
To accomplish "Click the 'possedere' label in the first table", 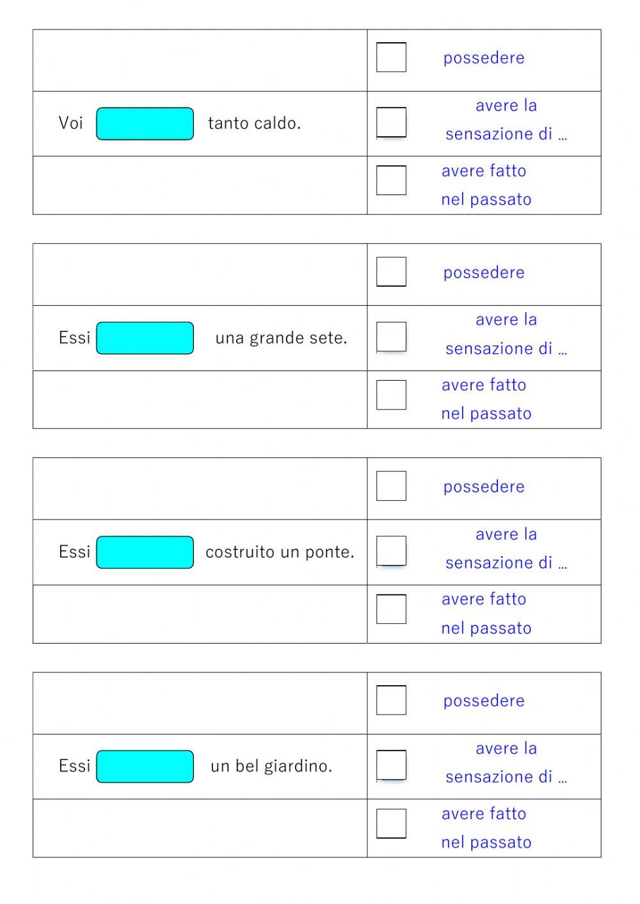I will pos(484,58).
